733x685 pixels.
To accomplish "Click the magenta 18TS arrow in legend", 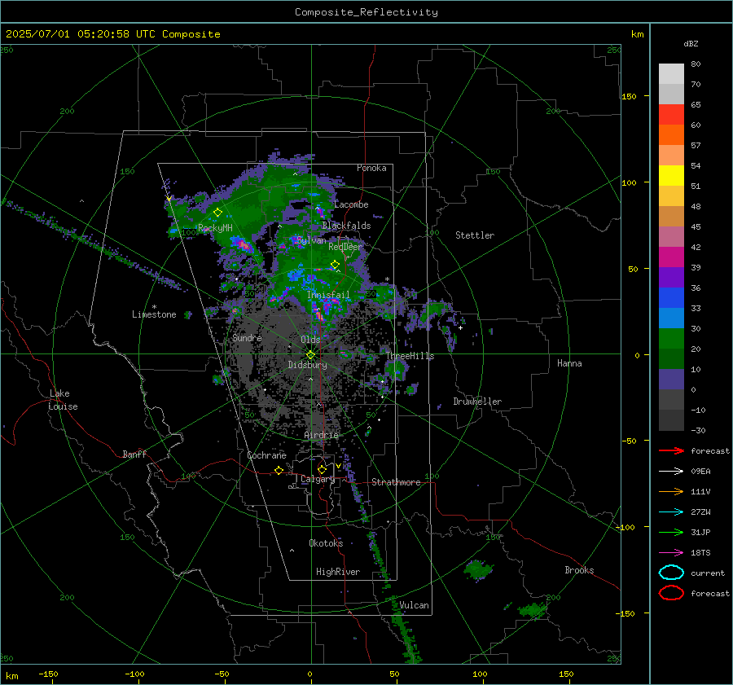I will click(671, 552).
